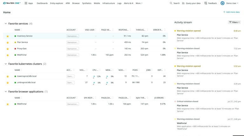Open the Proxy-East service

tap(22, 49)
